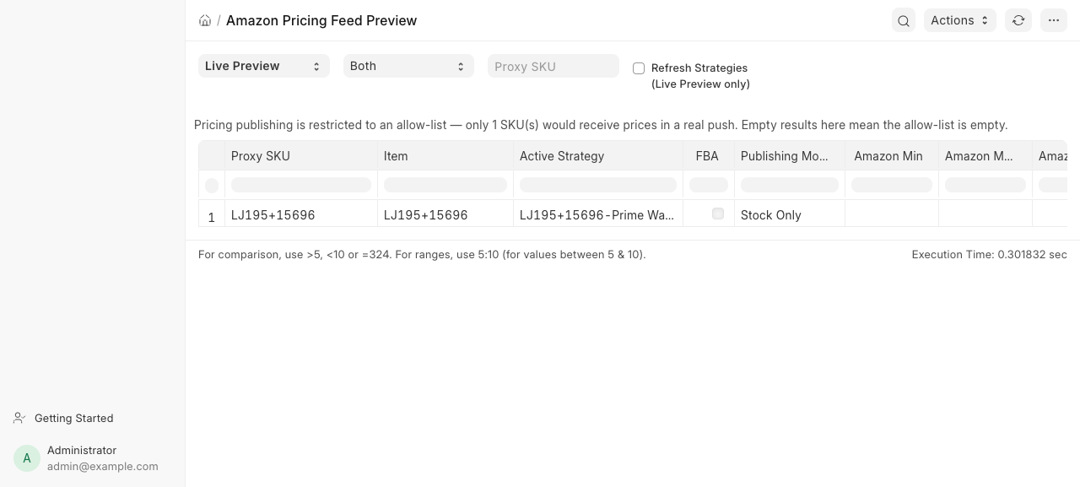Click the Amazon Pricing Feed Preview title
This screenshot has height=487, width=1080.
click(321, 20)
